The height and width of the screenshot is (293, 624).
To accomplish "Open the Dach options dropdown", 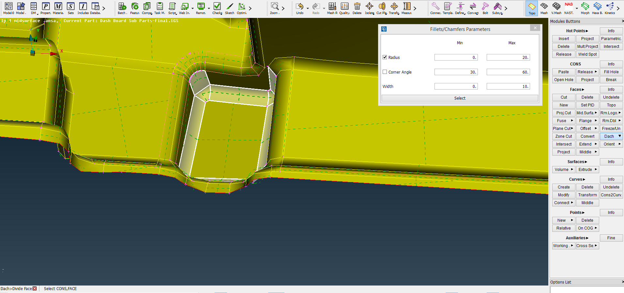I will pos(619,136).
